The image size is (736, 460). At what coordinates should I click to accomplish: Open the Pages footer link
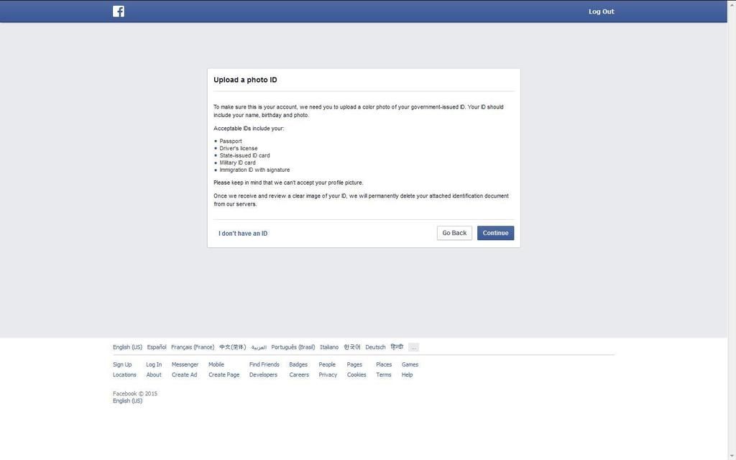pyautogui.click(x=354, y=364)
